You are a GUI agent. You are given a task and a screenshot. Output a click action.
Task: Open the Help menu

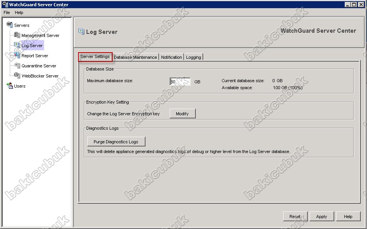(x=19, y=12)
